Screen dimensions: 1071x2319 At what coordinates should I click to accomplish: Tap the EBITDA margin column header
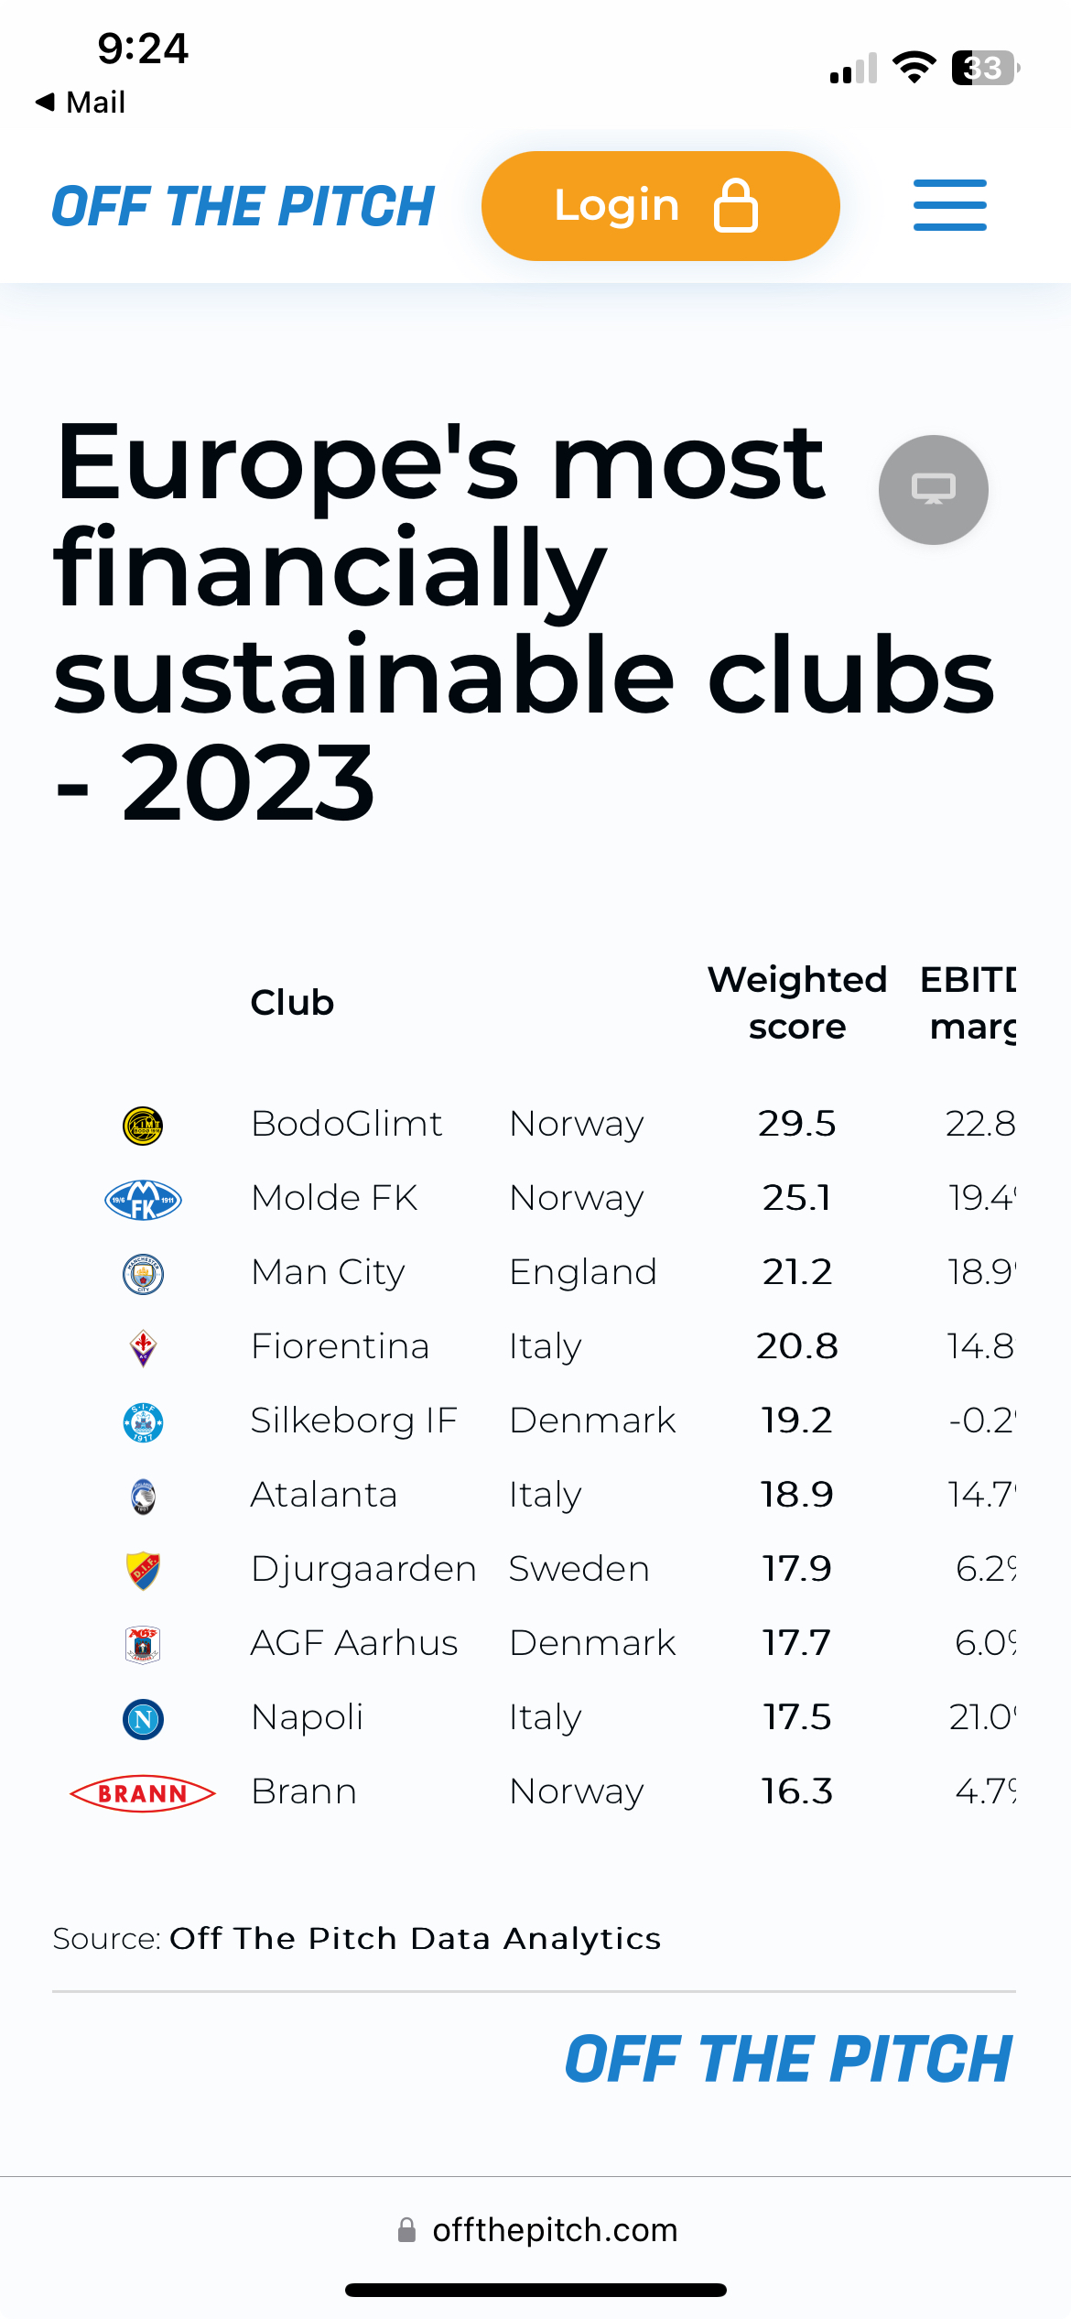tap(968, 1003)
